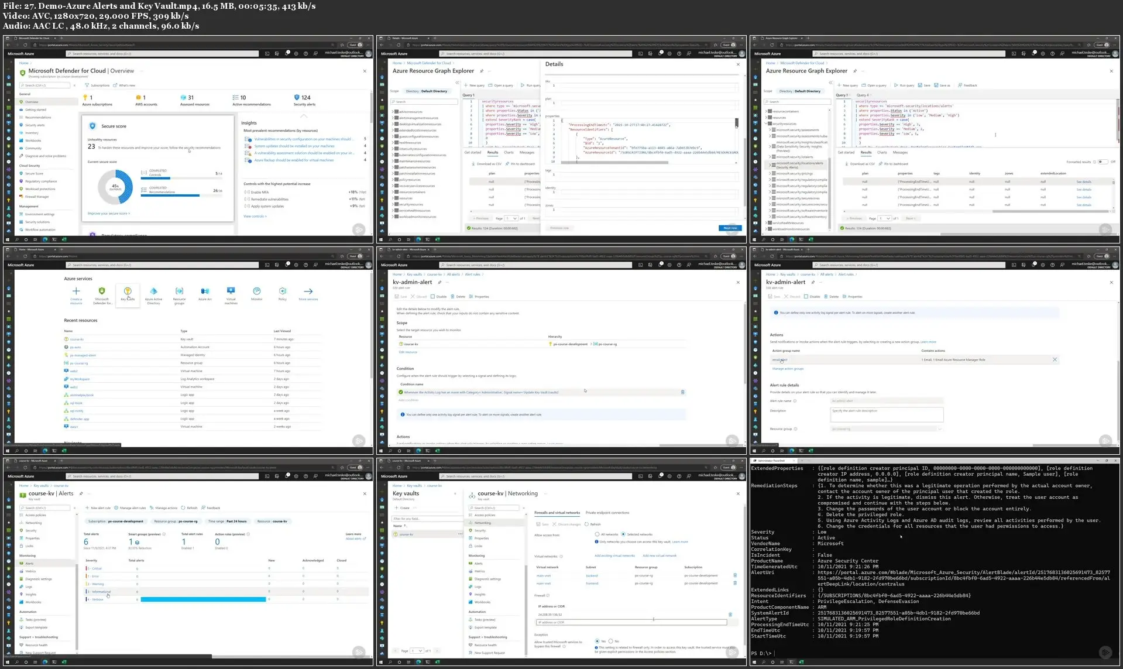The image size is (1123, 669).
Task: Click the alert rule Description text box
Action: (887, 414)
